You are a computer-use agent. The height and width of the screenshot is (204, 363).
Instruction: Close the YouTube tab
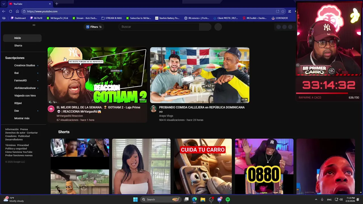50,4
